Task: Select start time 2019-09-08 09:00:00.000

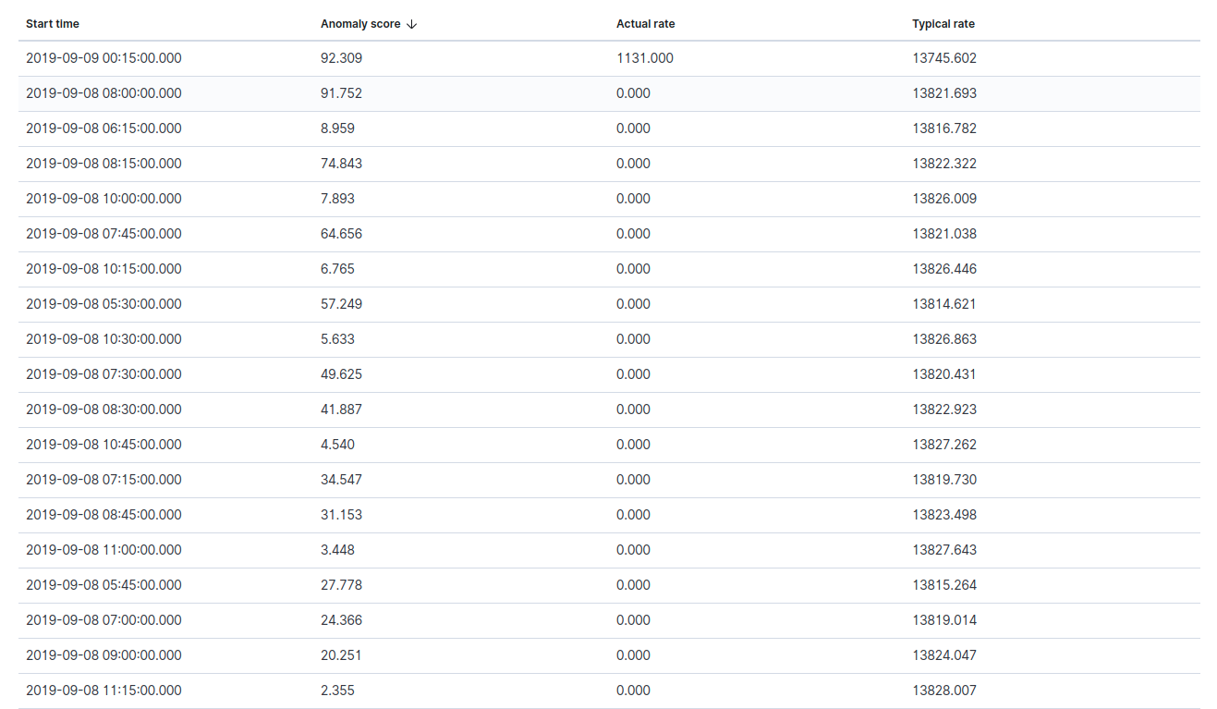Action: (103, 654)
